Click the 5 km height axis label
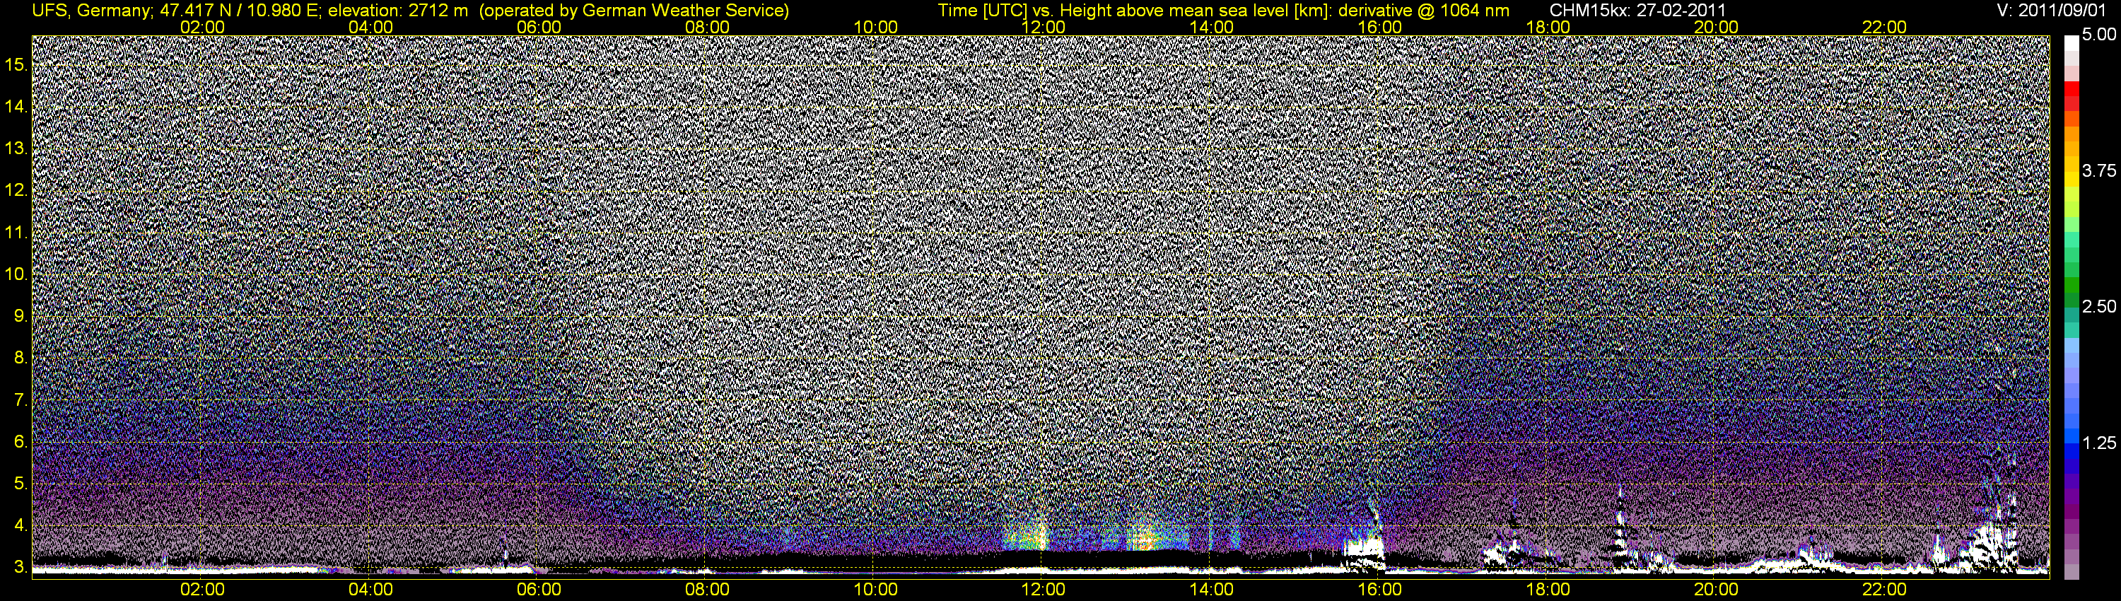Screen dimensions: 2121x601 pyautogui.click(x=21, y=483)
